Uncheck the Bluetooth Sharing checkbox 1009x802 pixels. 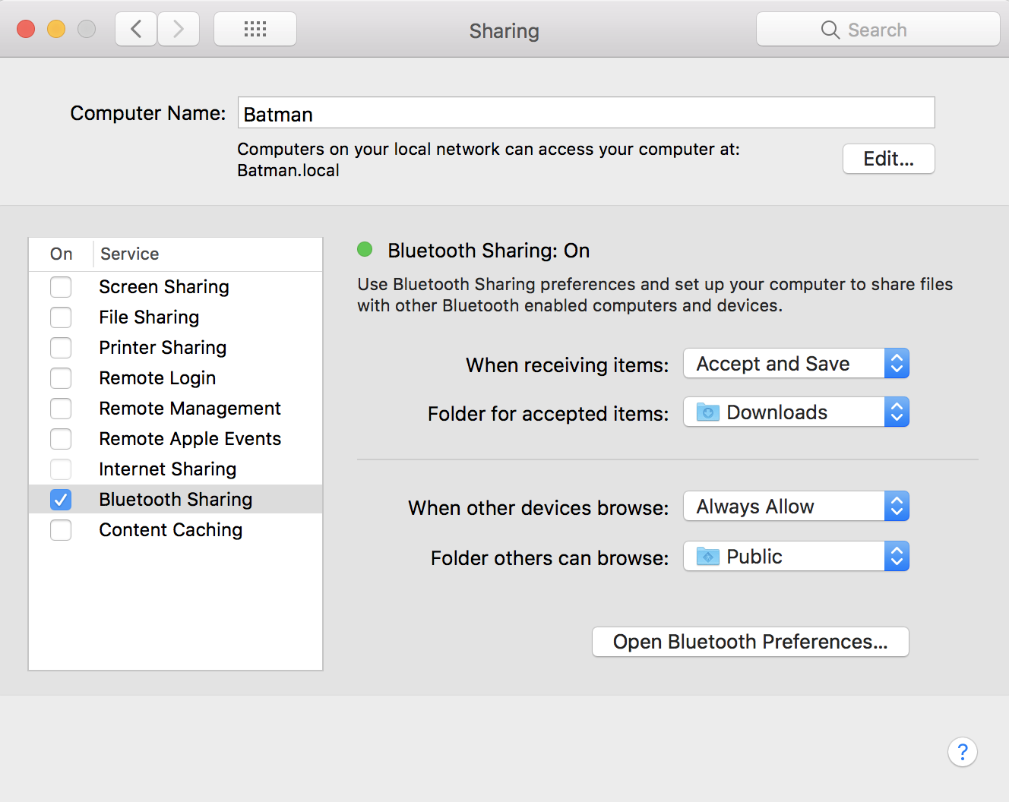(61, 500)
